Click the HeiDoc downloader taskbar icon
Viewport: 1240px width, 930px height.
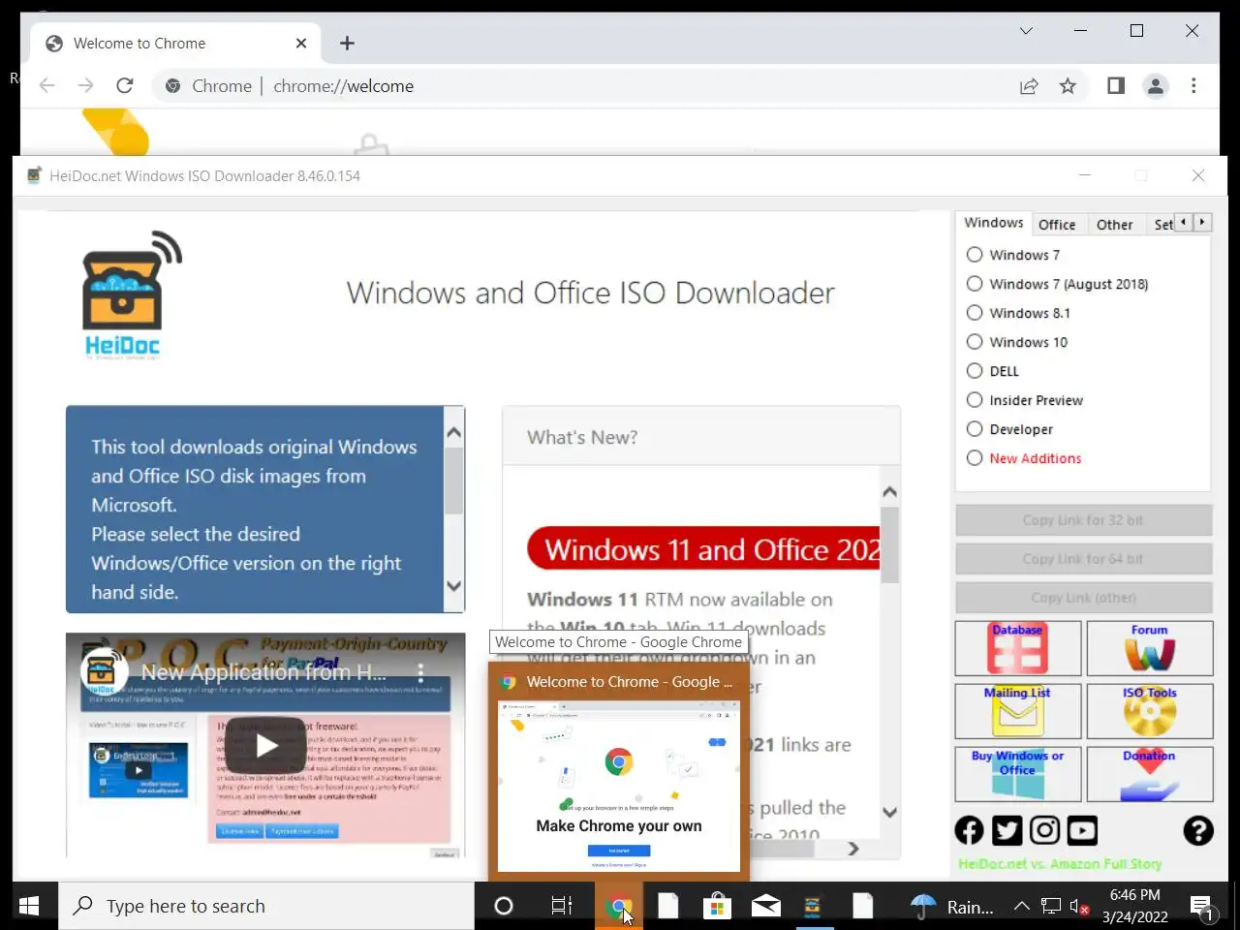813,906
